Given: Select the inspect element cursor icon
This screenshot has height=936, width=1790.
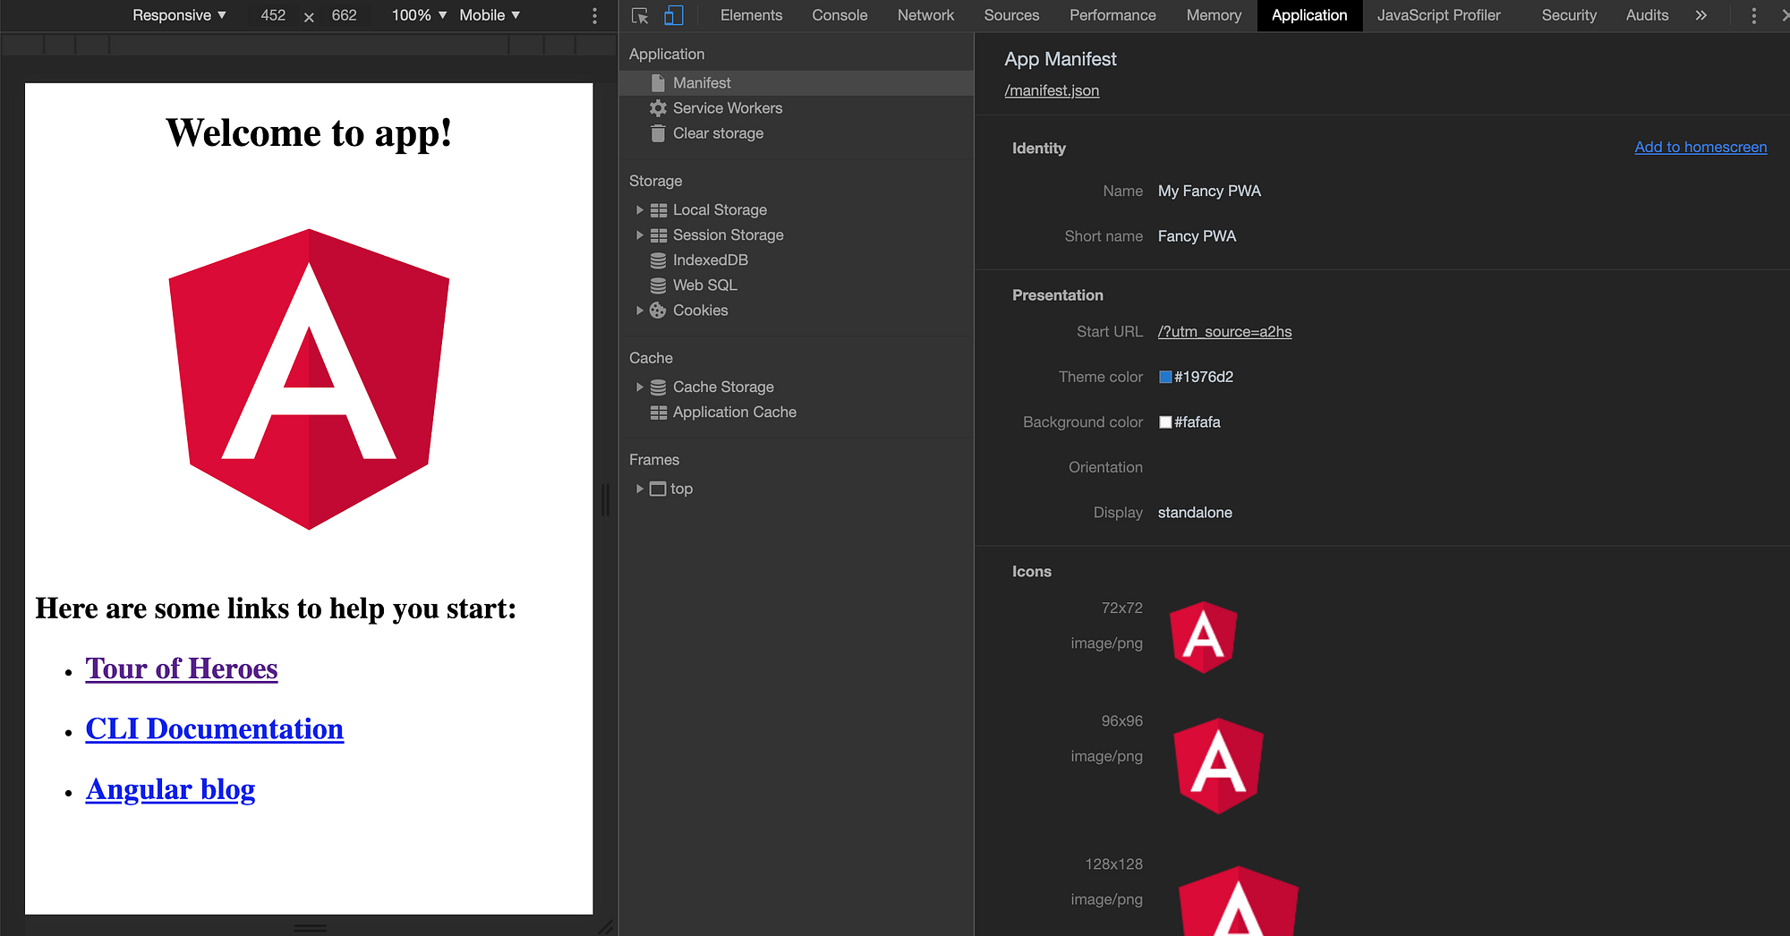Looking at the screenshot, I should click(638, 15).
